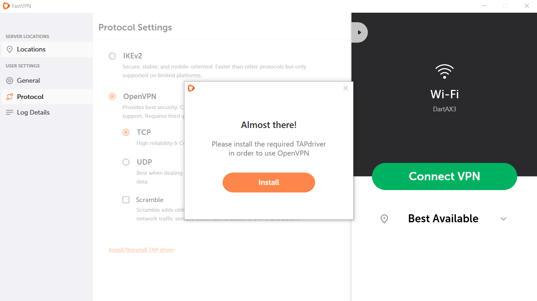Click the orange Install button

point(269,182)
